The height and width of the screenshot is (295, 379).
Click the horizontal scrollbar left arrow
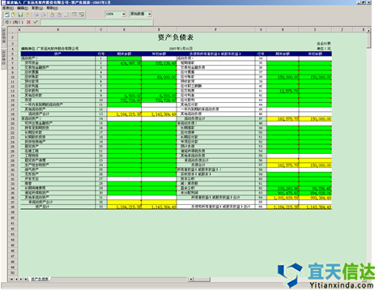[191, 279]
